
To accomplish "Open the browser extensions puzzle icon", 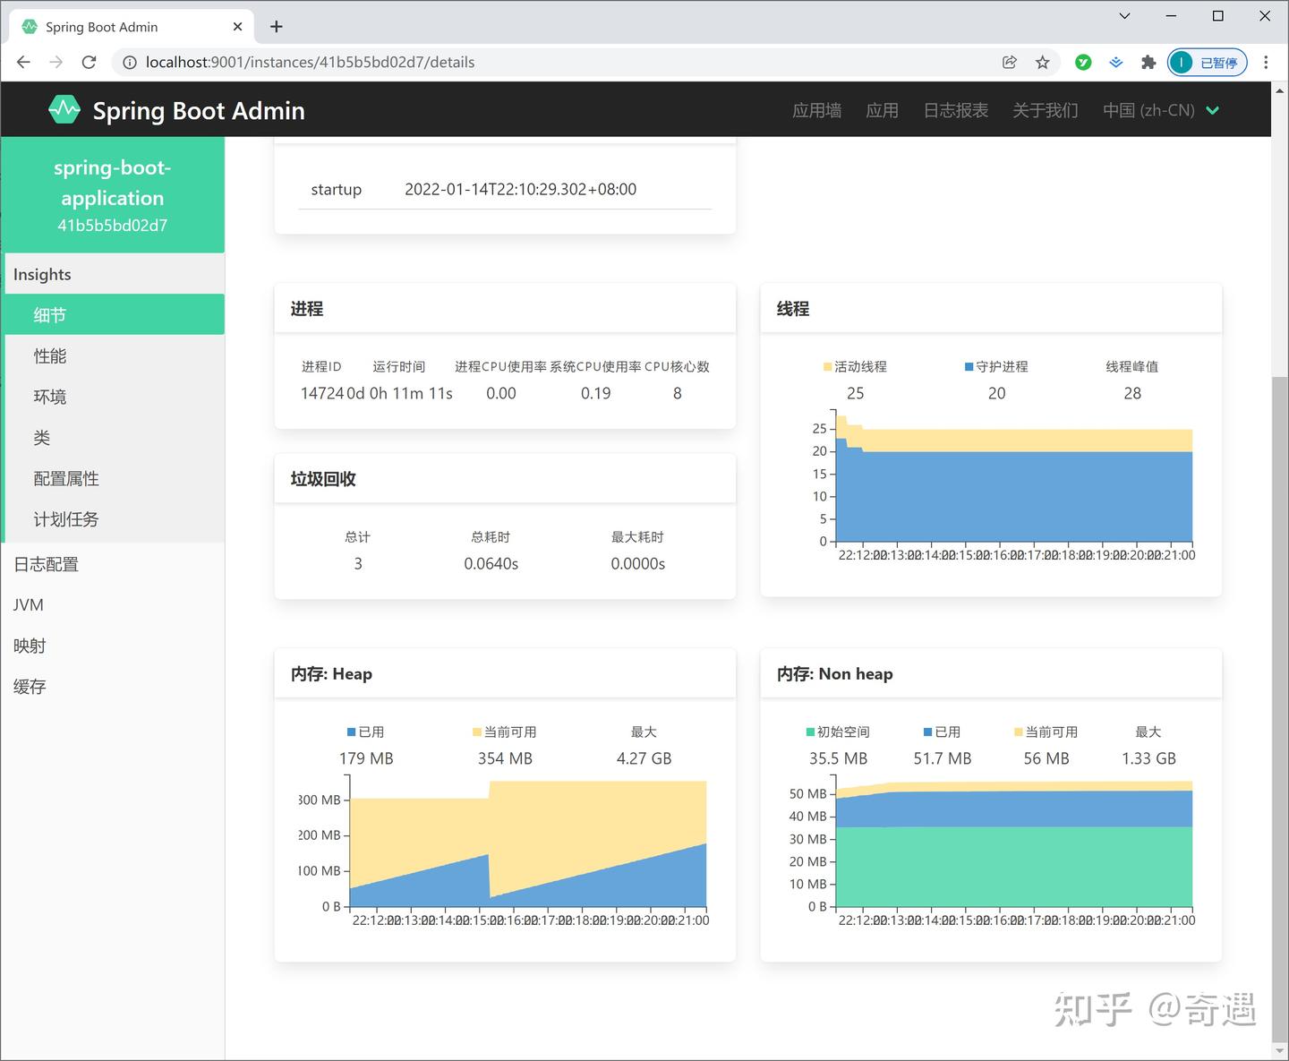I will tap(1148, 62).
